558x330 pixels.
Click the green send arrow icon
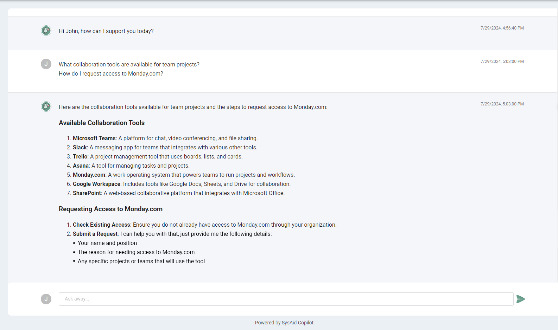click(x=521, y=299)
